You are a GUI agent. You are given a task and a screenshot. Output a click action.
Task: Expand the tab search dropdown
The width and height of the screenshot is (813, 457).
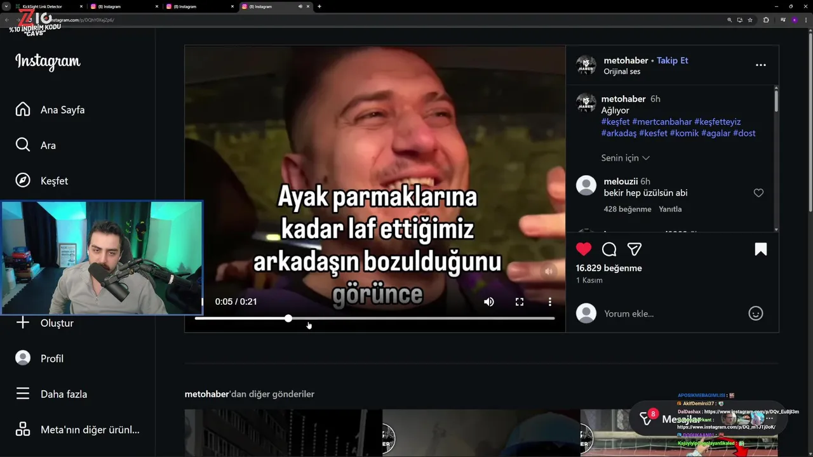tap(6, 6)
